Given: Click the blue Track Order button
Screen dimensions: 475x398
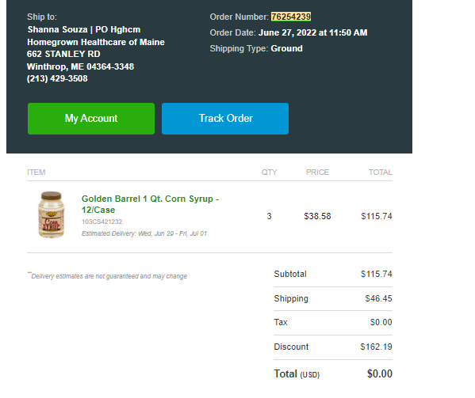Looking at the screenshot, I should pos(225,119).
